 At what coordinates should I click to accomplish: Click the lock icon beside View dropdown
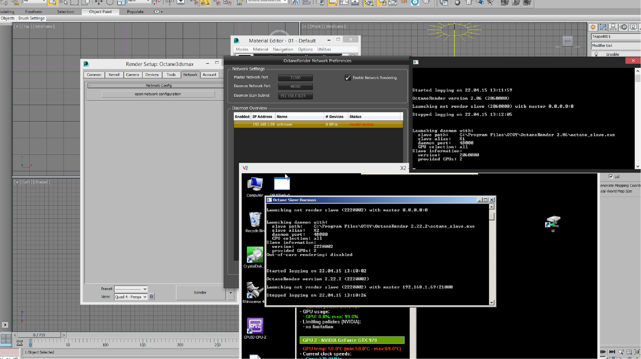point(152,297)
